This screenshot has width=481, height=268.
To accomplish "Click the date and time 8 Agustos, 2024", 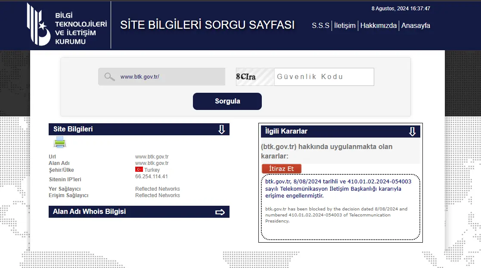I will (400, 9).
